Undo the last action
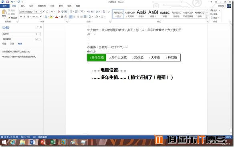This screenshot has height=147, width=234. [12, 2]
